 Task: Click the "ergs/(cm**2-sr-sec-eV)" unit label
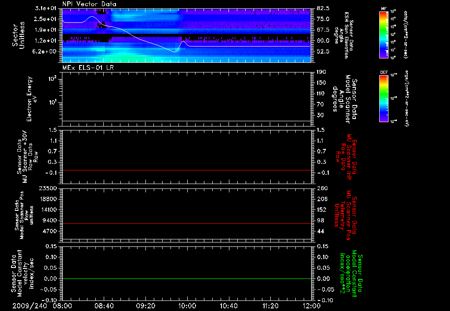pyautogui.click(x=406, y=98)
